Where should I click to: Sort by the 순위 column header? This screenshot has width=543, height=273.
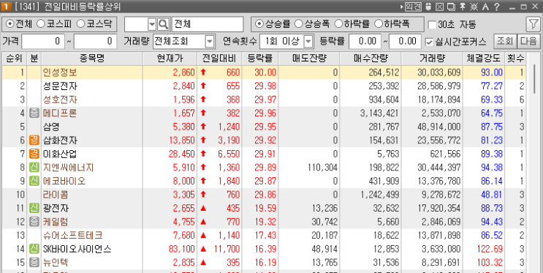14,59
